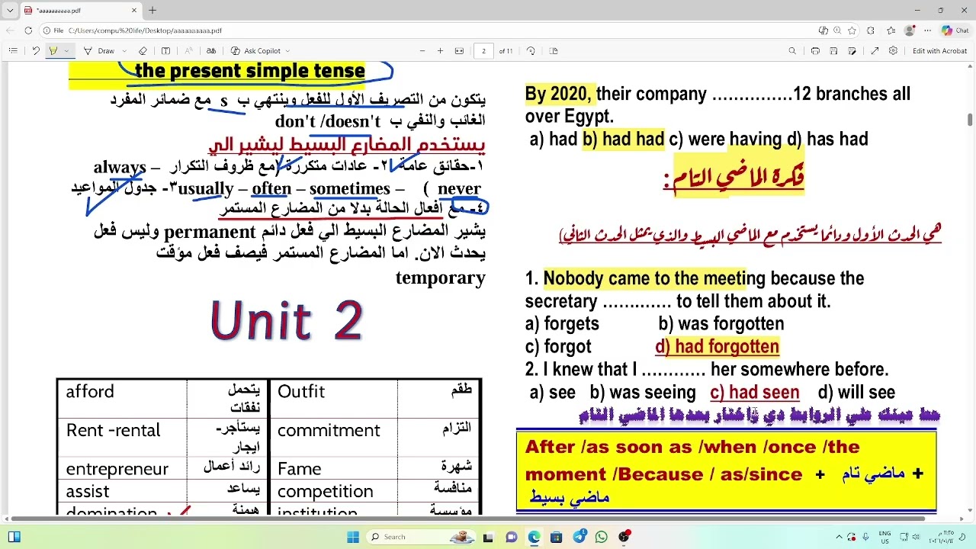Enter full screen mode
Viewport: 976px width, 549px height.
[875, 51]
